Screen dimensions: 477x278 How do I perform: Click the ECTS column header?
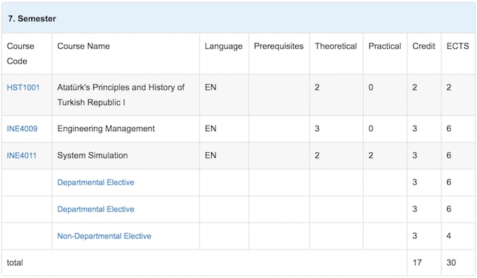[x=457, y=46]
